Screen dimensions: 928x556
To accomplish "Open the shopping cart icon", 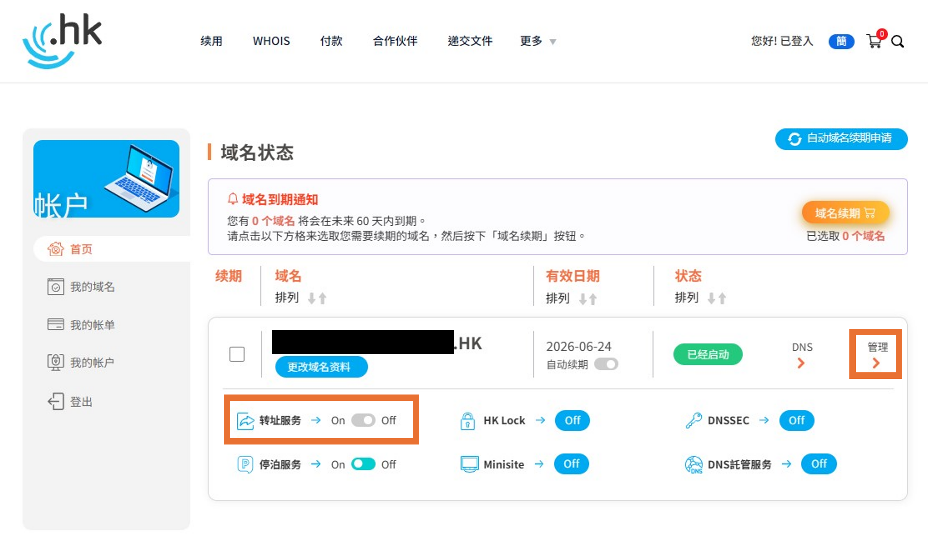I will 874,41.
